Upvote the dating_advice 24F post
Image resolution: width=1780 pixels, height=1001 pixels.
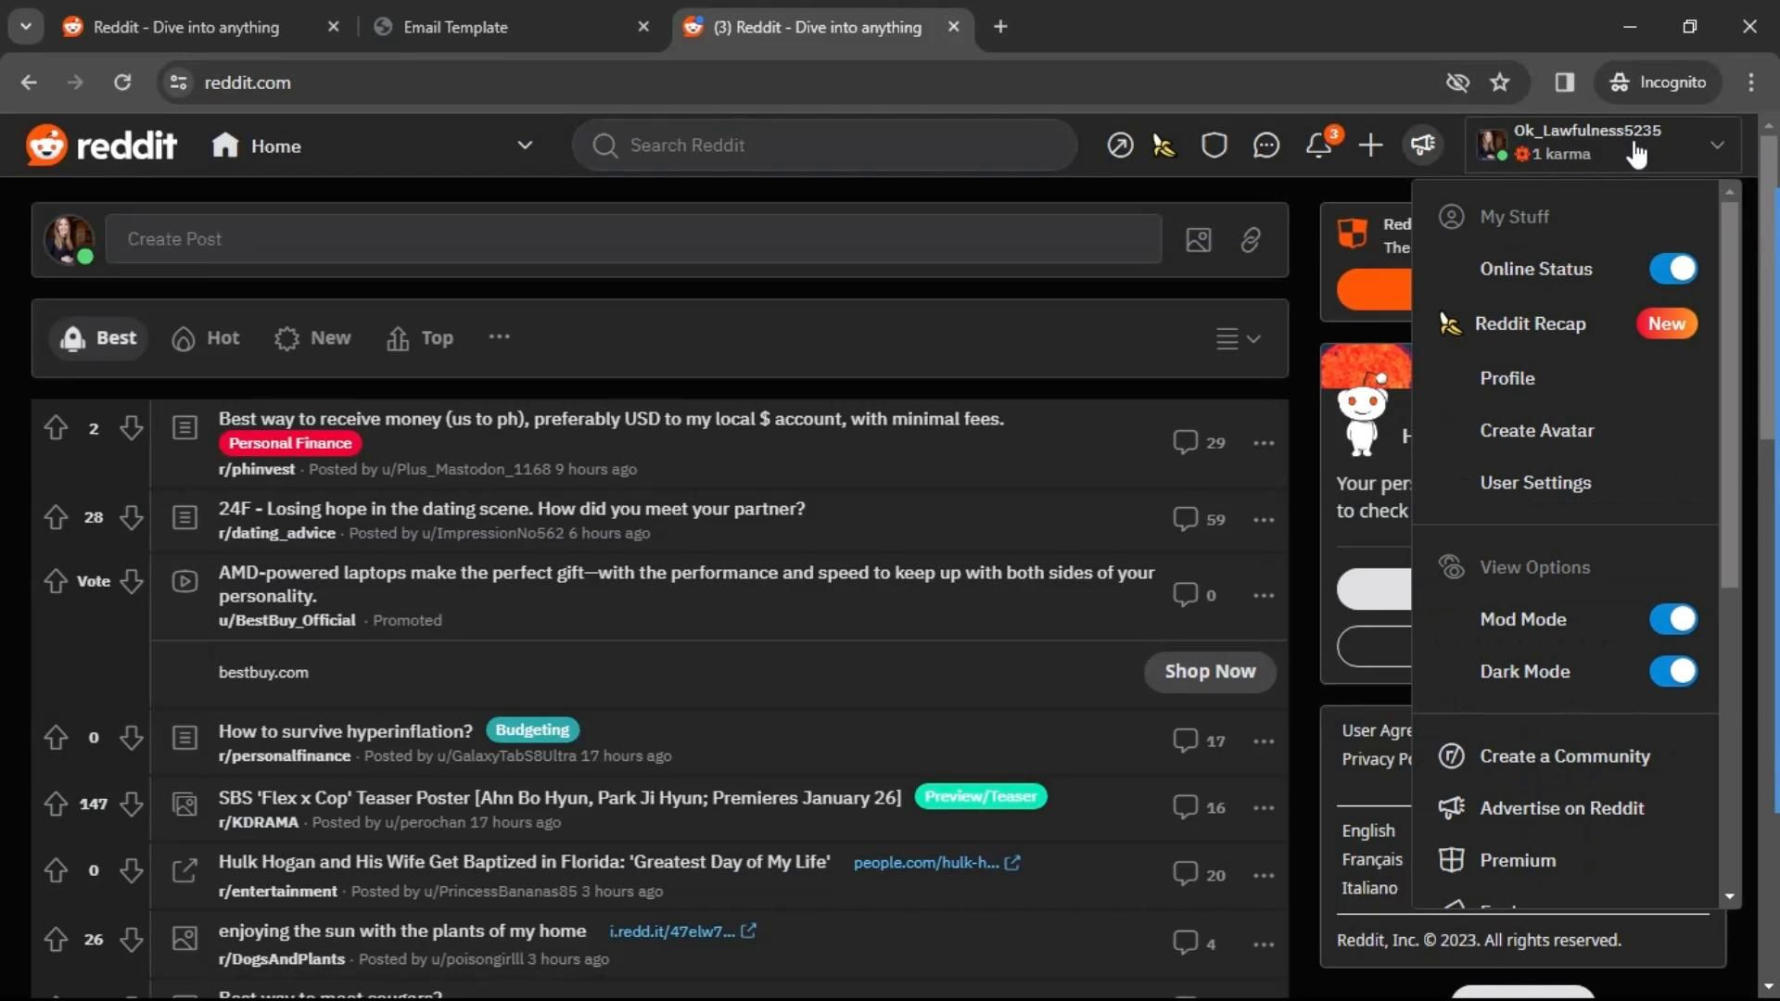(56, 517)
